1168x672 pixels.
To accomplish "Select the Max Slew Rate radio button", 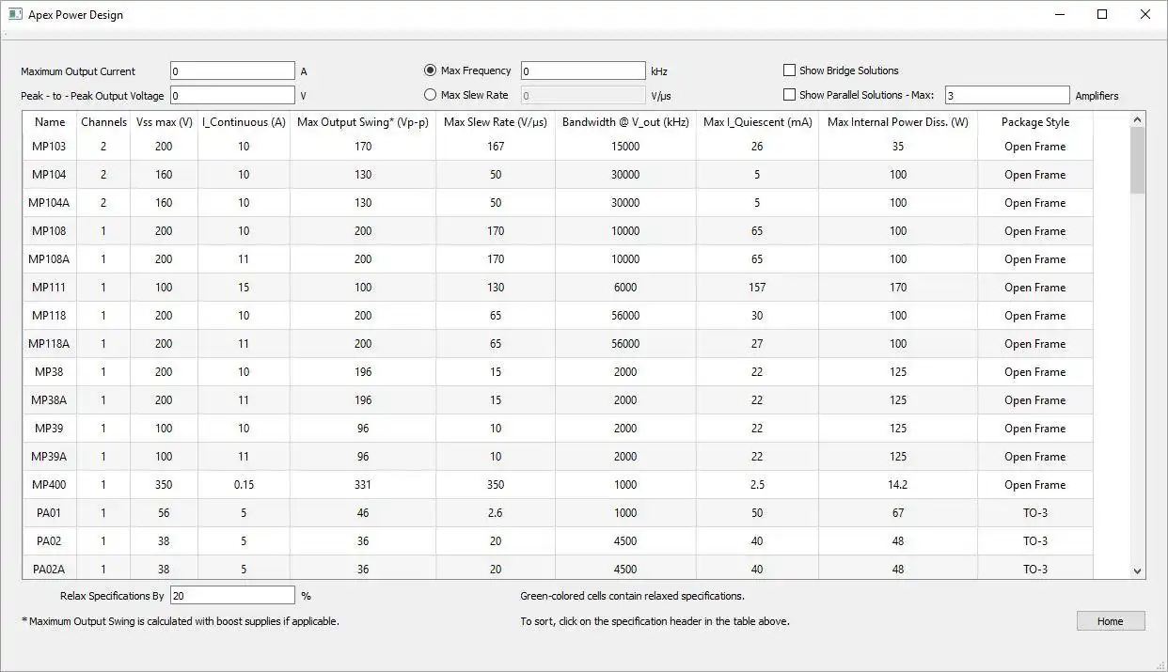I will (431, 95).
